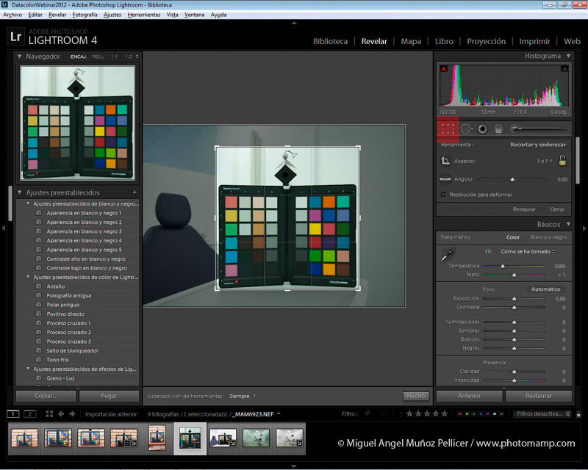The height and width of the screenshot is (470, 588).
Task: Open the Fotografía menu
Action: click(x=85, y=15)
